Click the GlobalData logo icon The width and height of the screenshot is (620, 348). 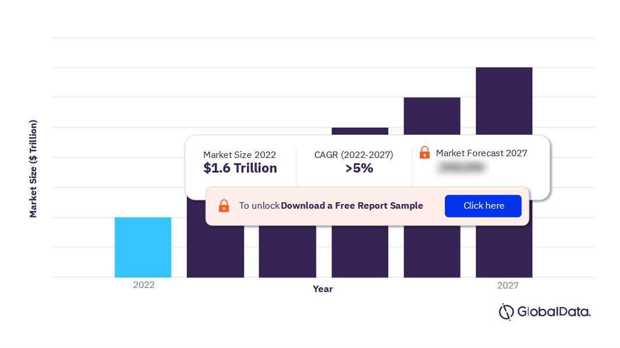[506, 312]
